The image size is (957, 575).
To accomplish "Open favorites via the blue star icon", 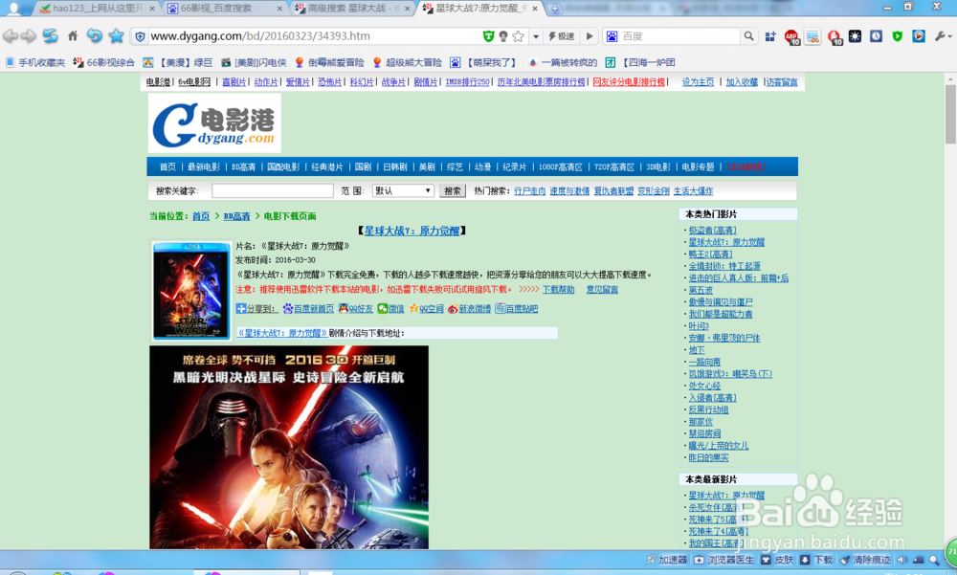I will tap(116, 36).
